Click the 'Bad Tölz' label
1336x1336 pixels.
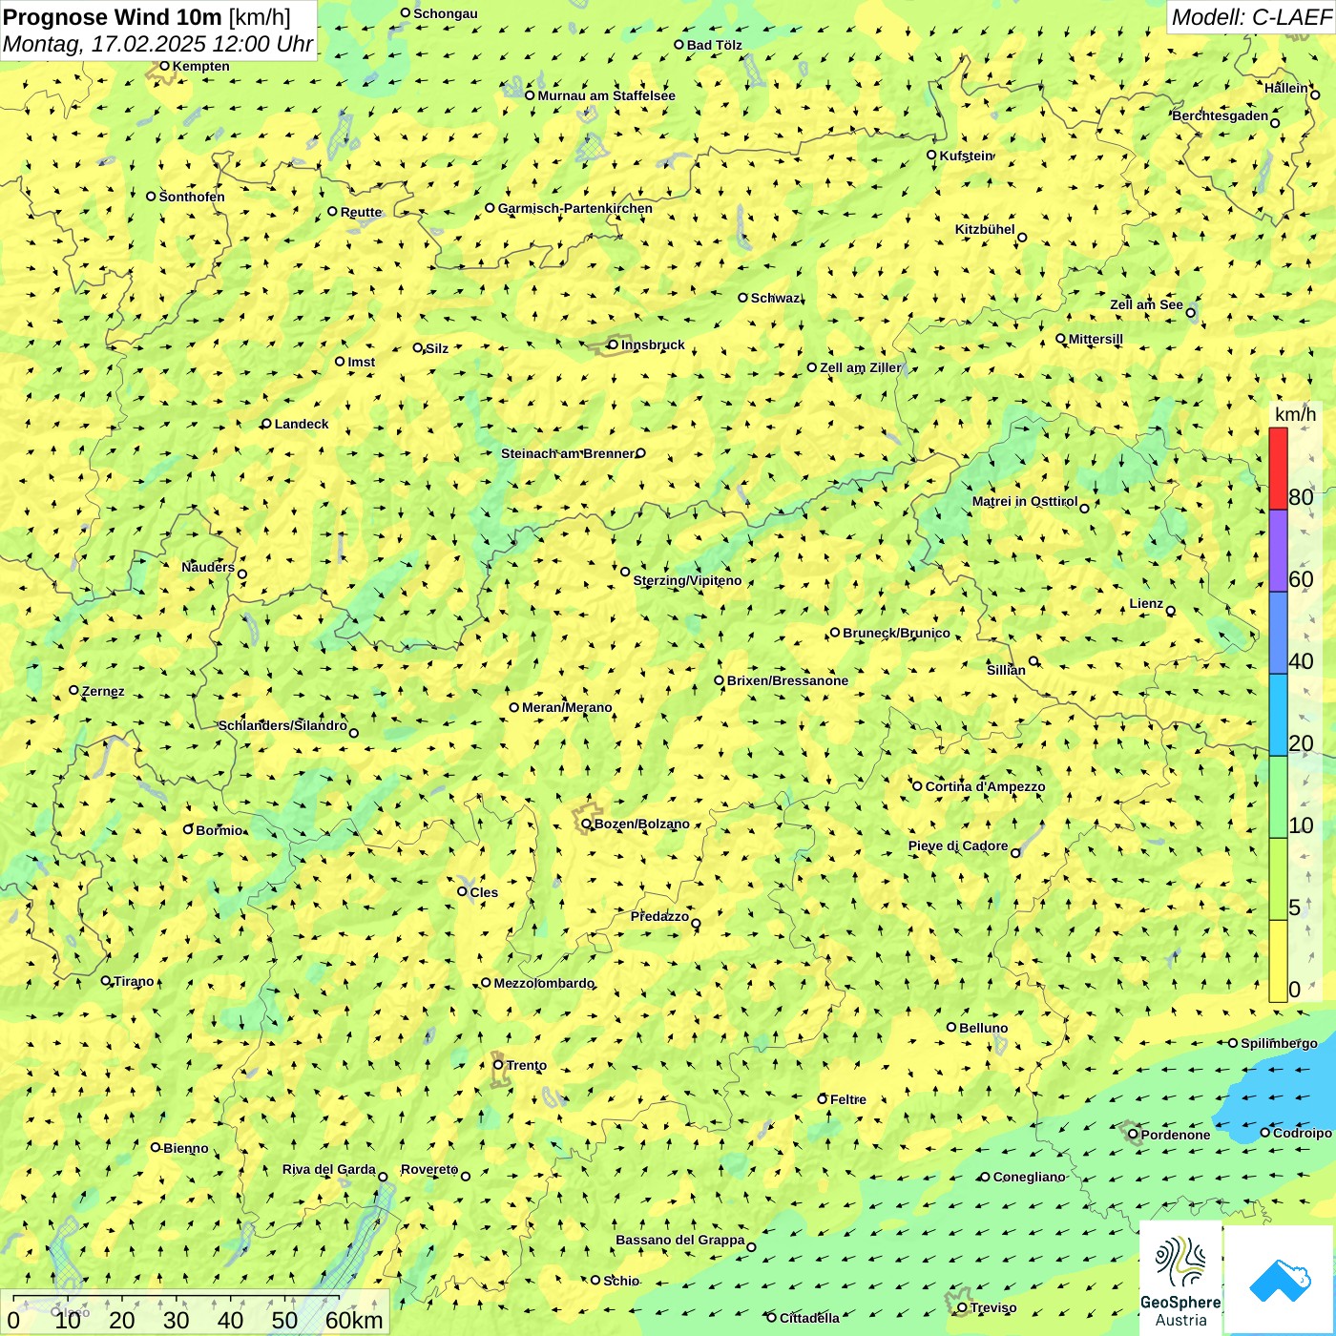[715, 45]
